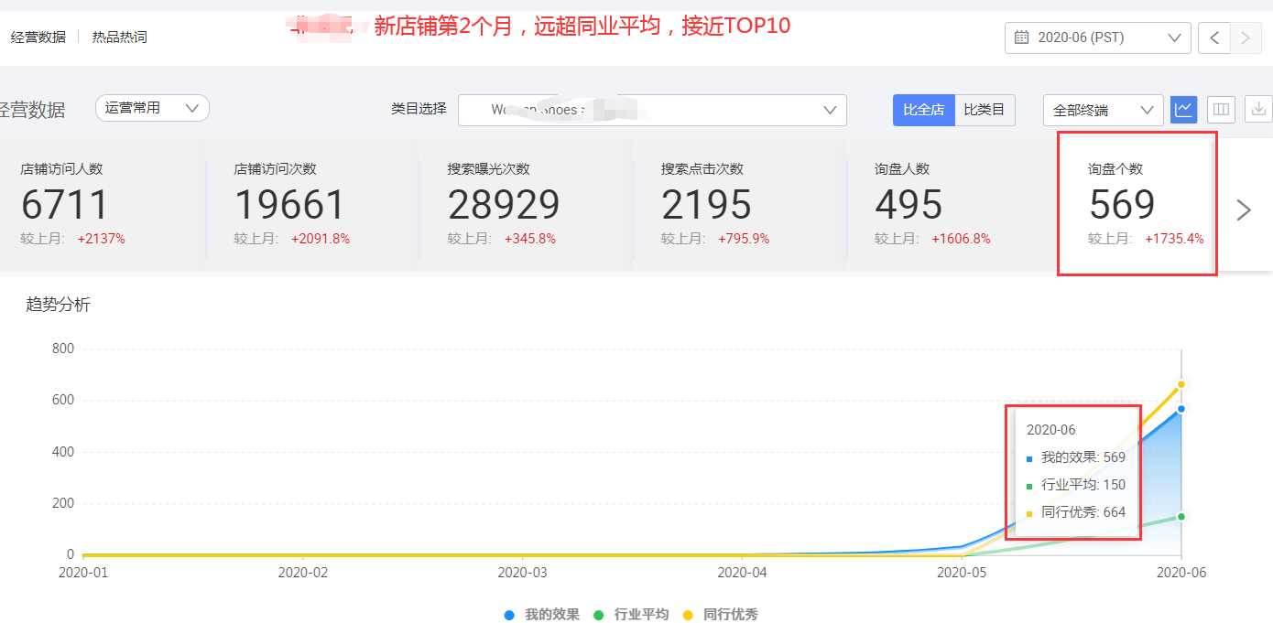Select the line chart view icon
Screen dimensions: 1273x623
[1183, 109]
